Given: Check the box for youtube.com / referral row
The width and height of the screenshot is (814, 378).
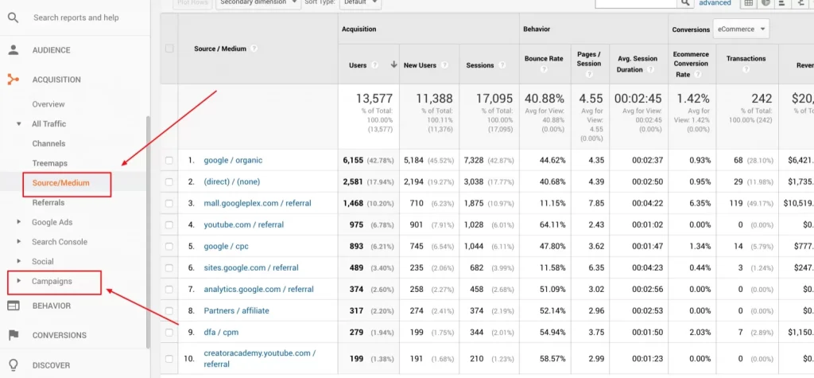Looking at the screenshot, I should [x=169, y=224].
